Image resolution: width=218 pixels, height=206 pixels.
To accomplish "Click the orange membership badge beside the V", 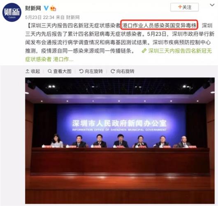I will [x=53, y=8].
